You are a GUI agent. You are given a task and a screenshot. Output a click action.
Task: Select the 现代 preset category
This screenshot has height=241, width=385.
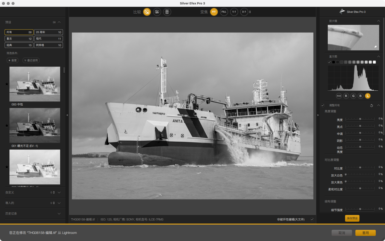48,39
